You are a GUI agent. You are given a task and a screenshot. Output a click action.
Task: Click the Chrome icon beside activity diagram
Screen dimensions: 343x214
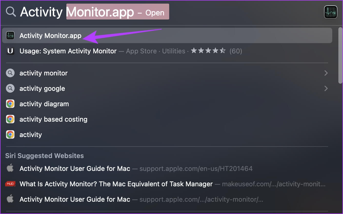[10, 104]
